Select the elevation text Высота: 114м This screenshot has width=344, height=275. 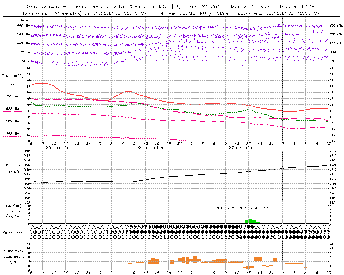point(296,6)
